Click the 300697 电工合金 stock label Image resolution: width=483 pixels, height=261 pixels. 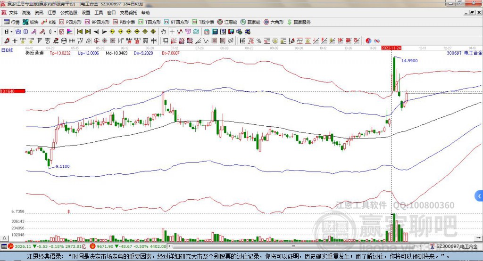(x=465, y=53)
